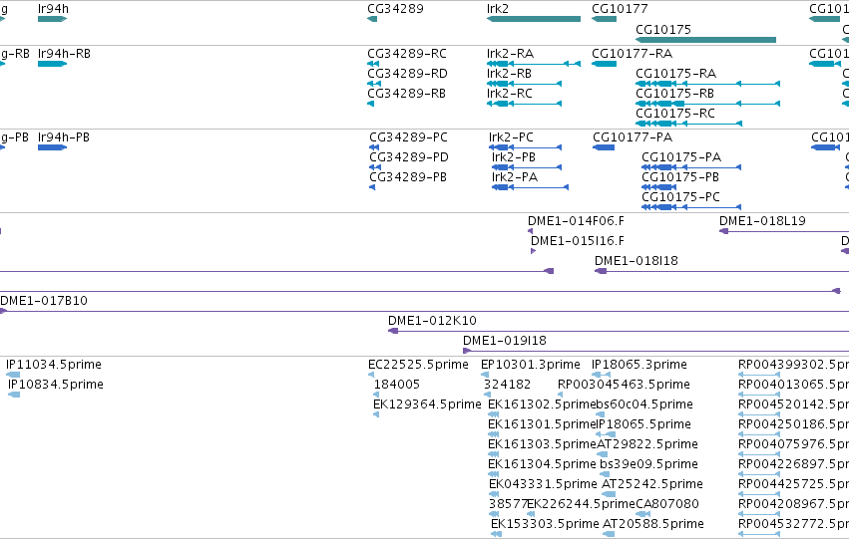Open EST bs60c04.5prime

click(644, 404)
